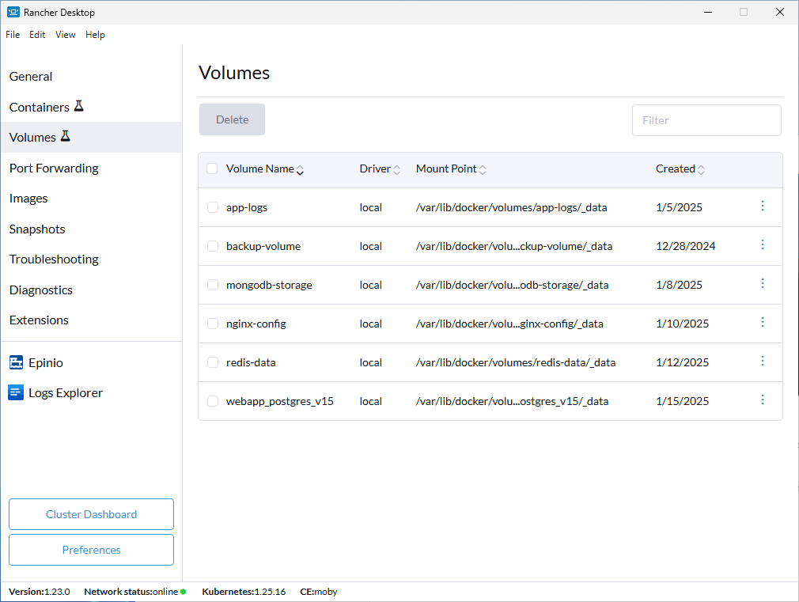Image resolution: width=799 pixels, height=602 pixels.
Task: Open the File menu
Action: (x=13, y=35)
